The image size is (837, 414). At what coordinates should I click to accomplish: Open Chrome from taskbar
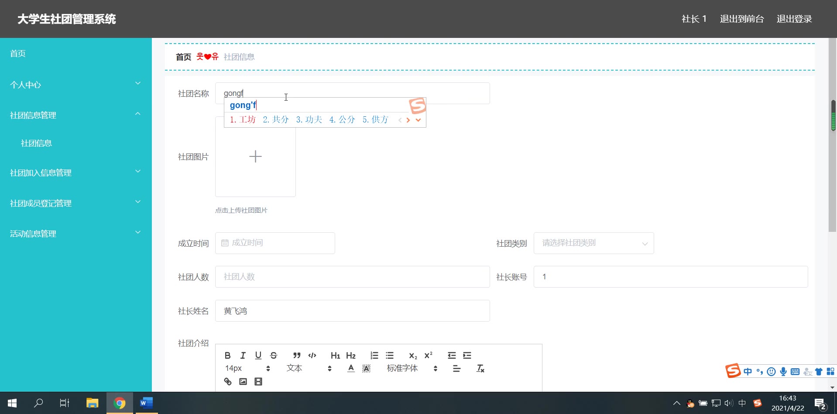[x=119, y=403]
